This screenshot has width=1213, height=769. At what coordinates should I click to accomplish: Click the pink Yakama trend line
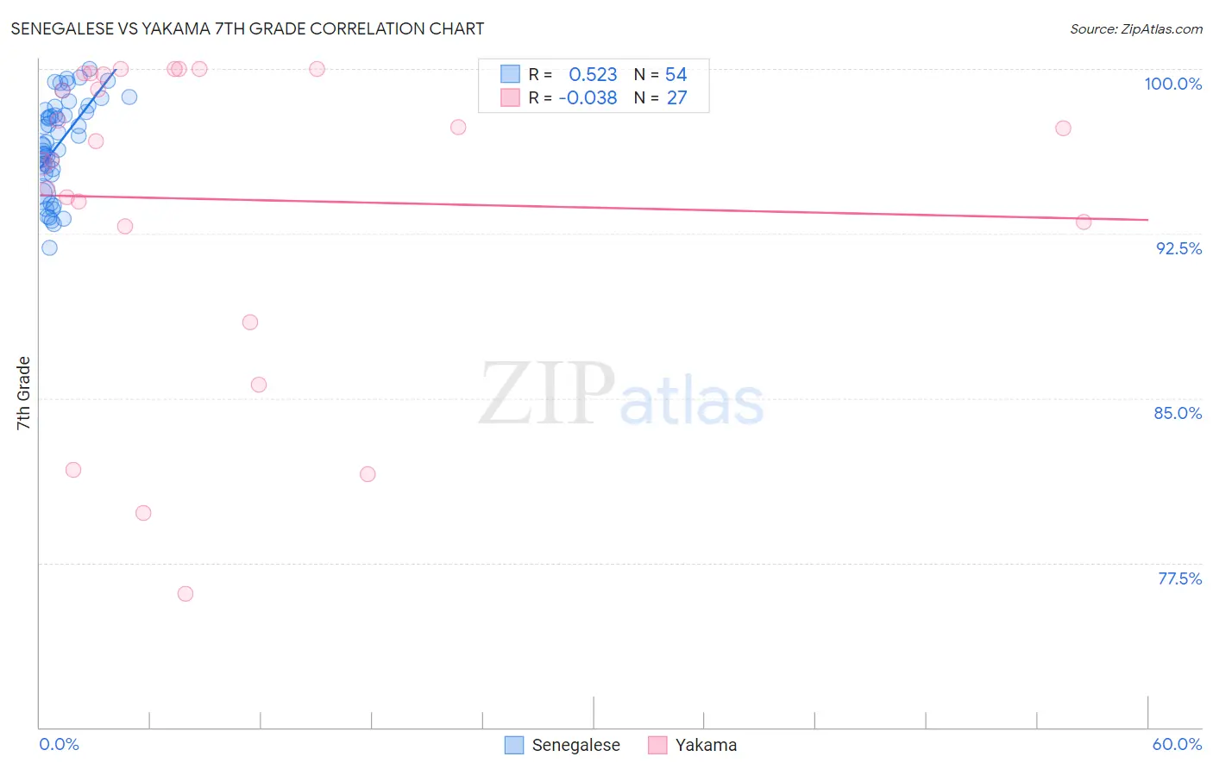coord(594,208)
